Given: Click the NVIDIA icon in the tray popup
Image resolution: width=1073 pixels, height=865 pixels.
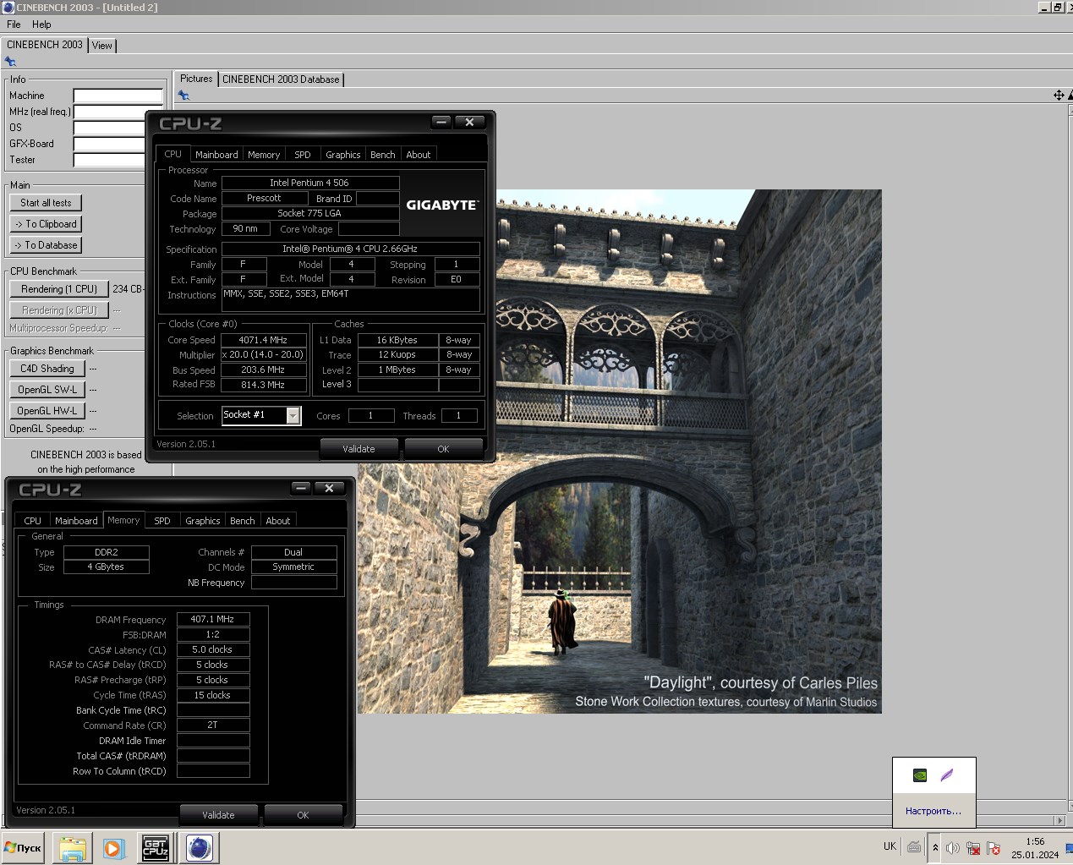Looking at the screenshot, I should (x=920, y=775).
